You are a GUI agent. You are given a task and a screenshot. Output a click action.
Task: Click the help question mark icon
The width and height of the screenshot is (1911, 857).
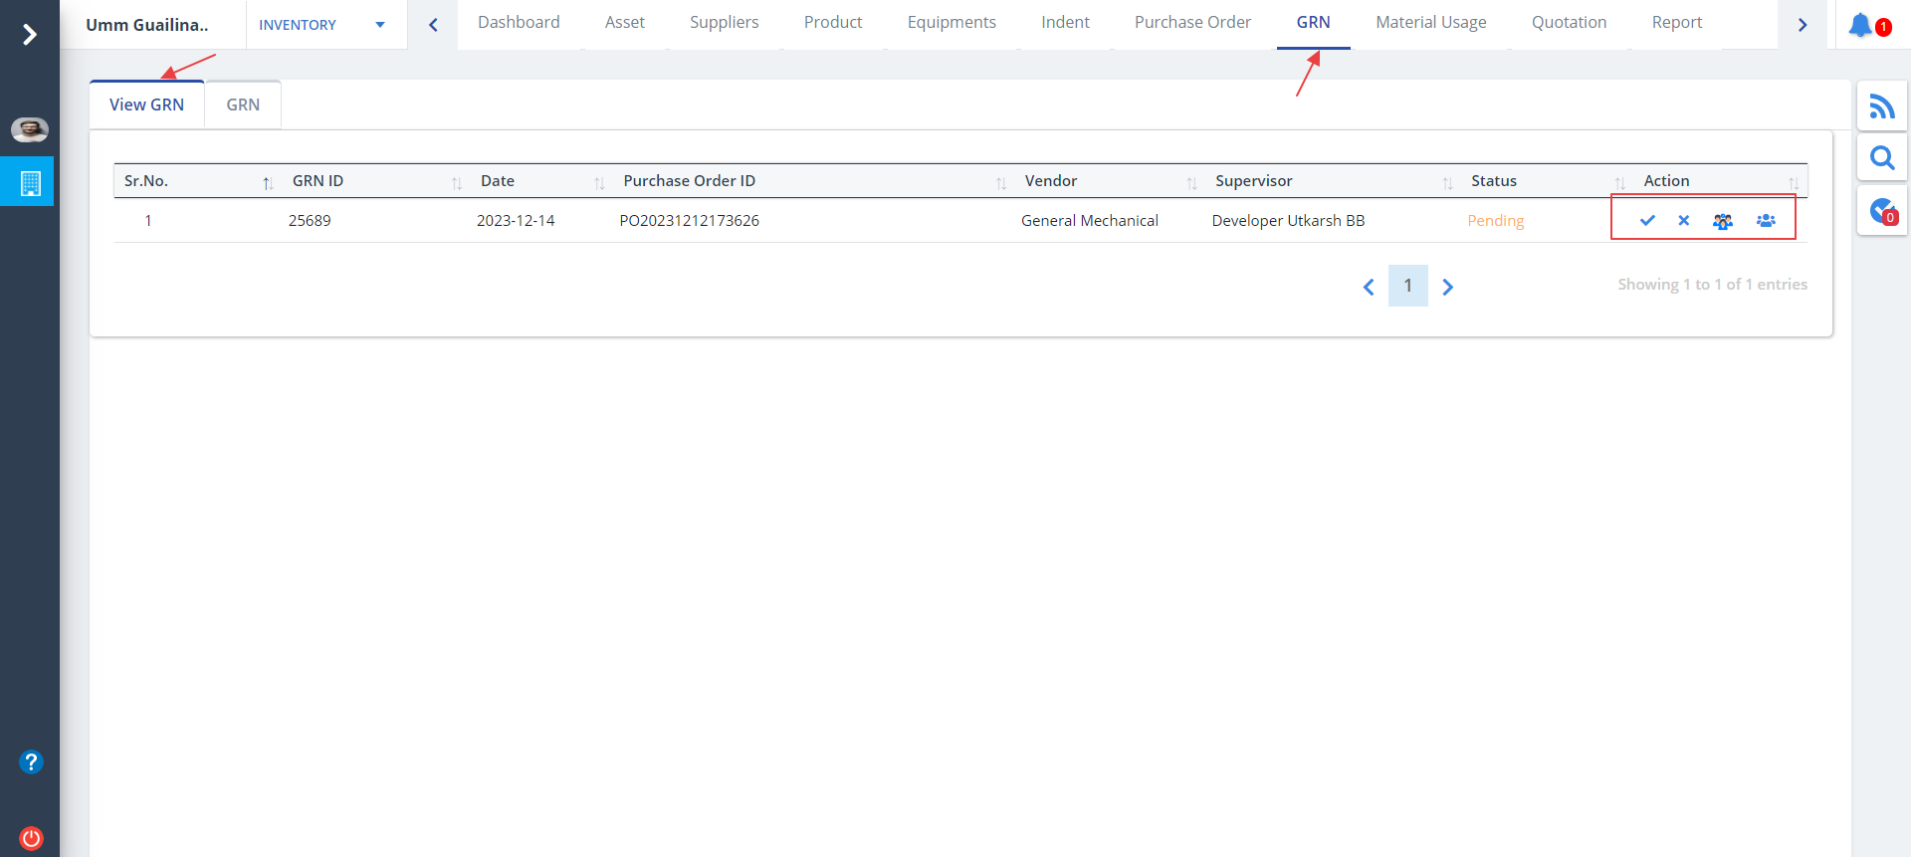[x=31, y=761]
